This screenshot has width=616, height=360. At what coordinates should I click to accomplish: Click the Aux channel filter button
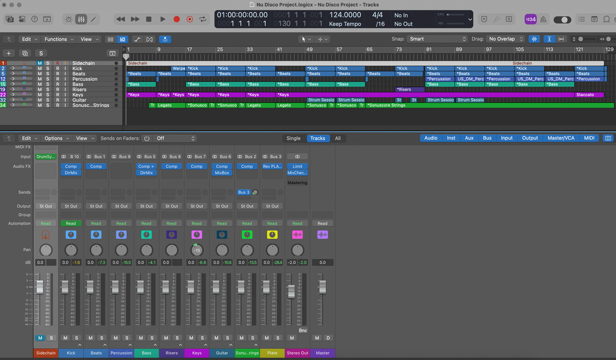click(469, 138)
